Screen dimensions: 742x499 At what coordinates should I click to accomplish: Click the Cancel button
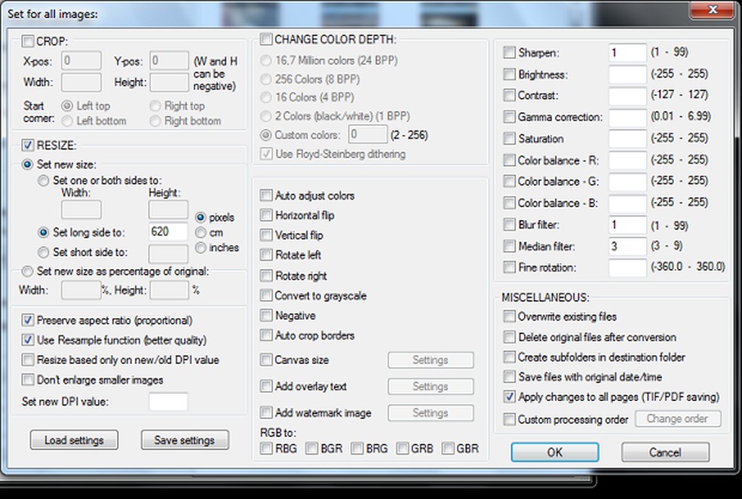coord(665,452)
